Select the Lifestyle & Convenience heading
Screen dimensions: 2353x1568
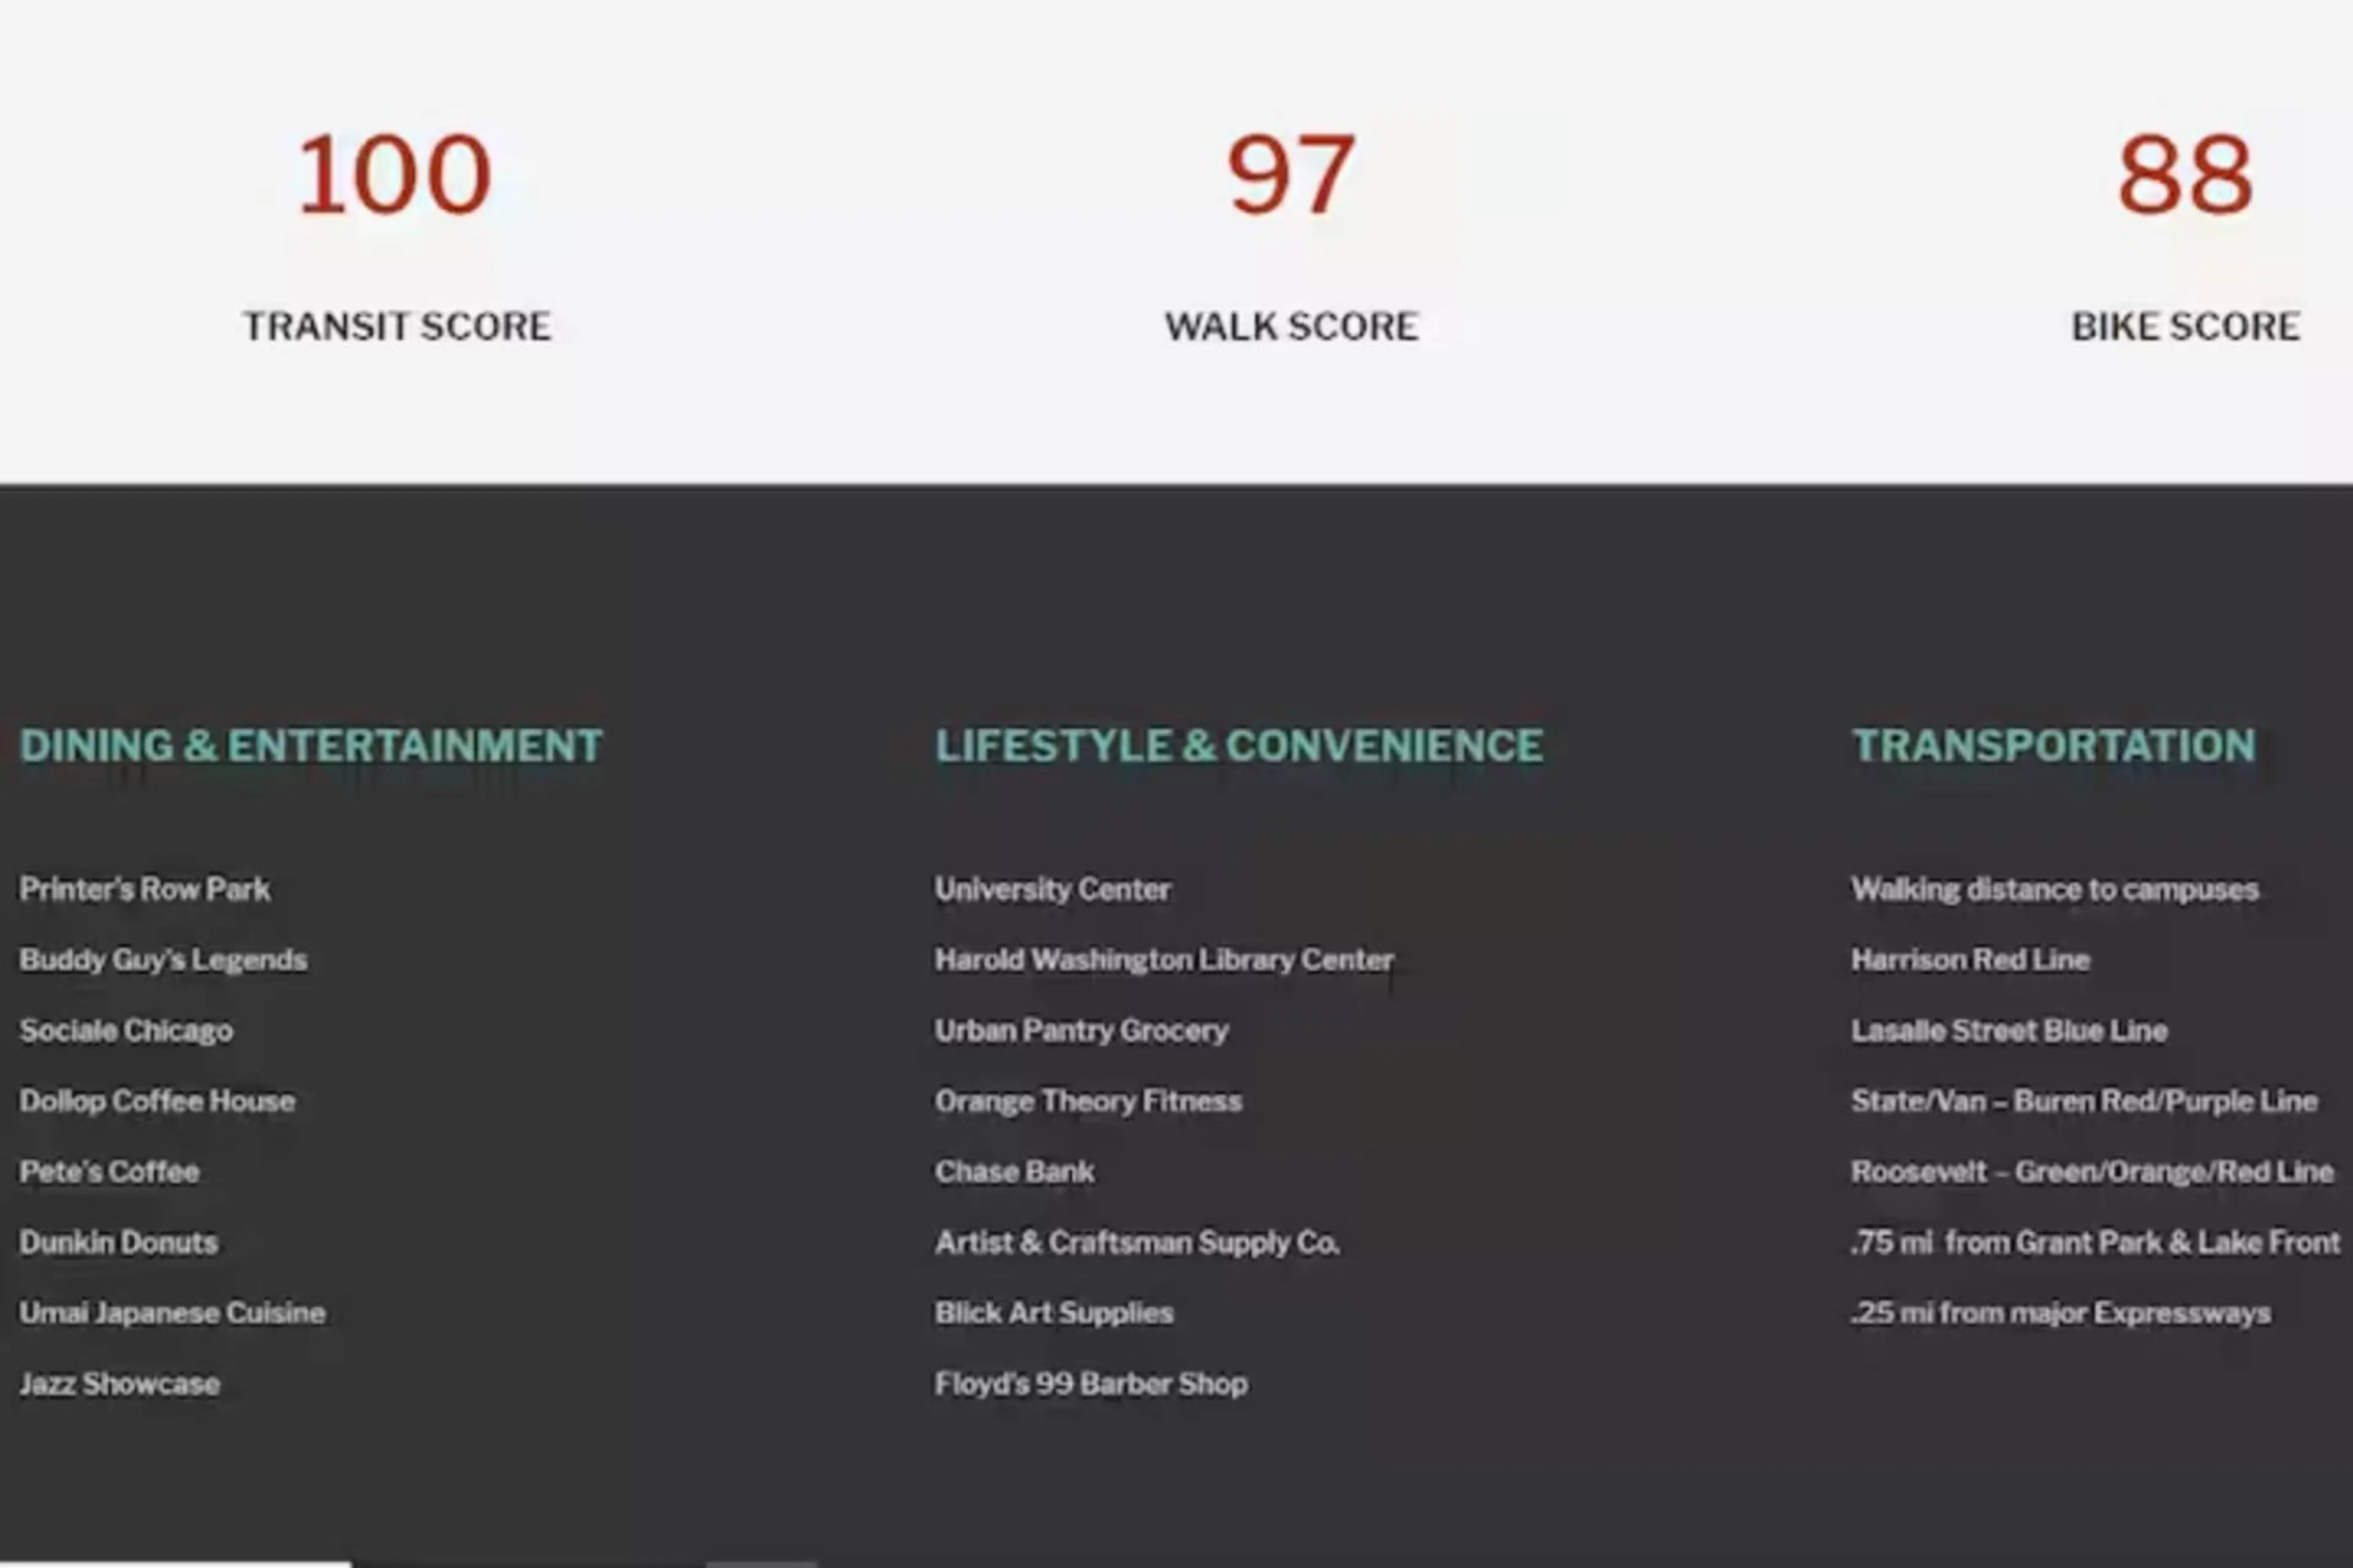click(x=1238, y=746)
